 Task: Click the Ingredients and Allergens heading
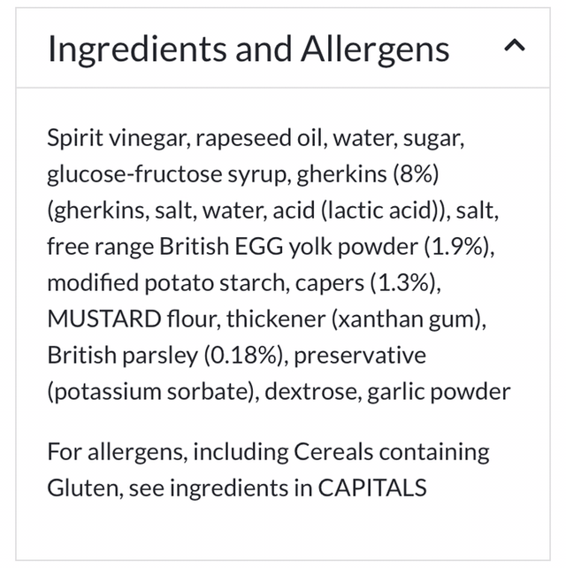click(249, 49)
